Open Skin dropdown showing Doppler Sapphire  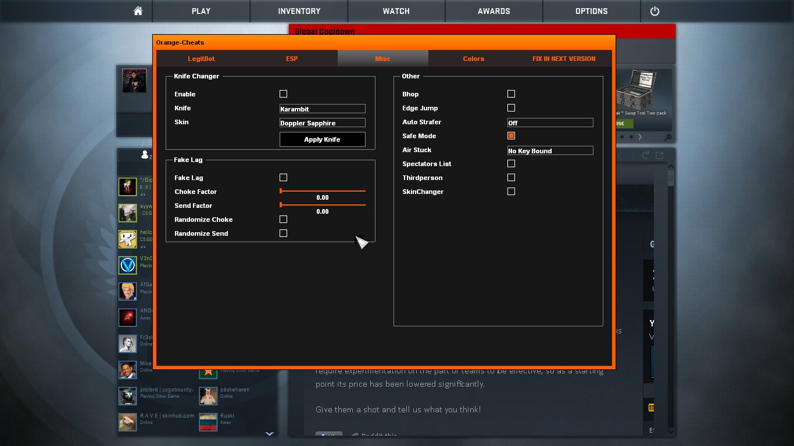click(323, 123)
